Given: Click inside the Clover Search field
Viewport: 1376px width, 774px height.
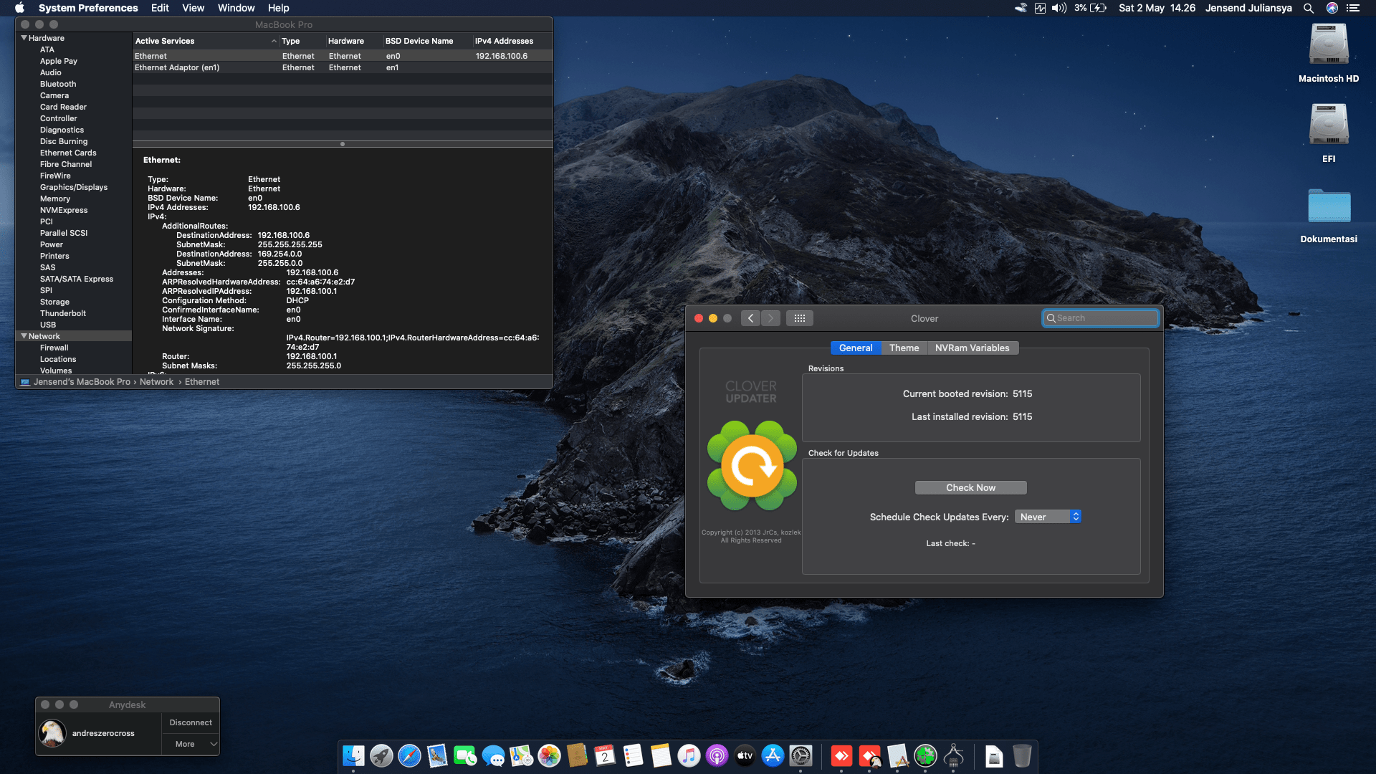Looking at the screenshot, I should click(x=1101, y=318).
